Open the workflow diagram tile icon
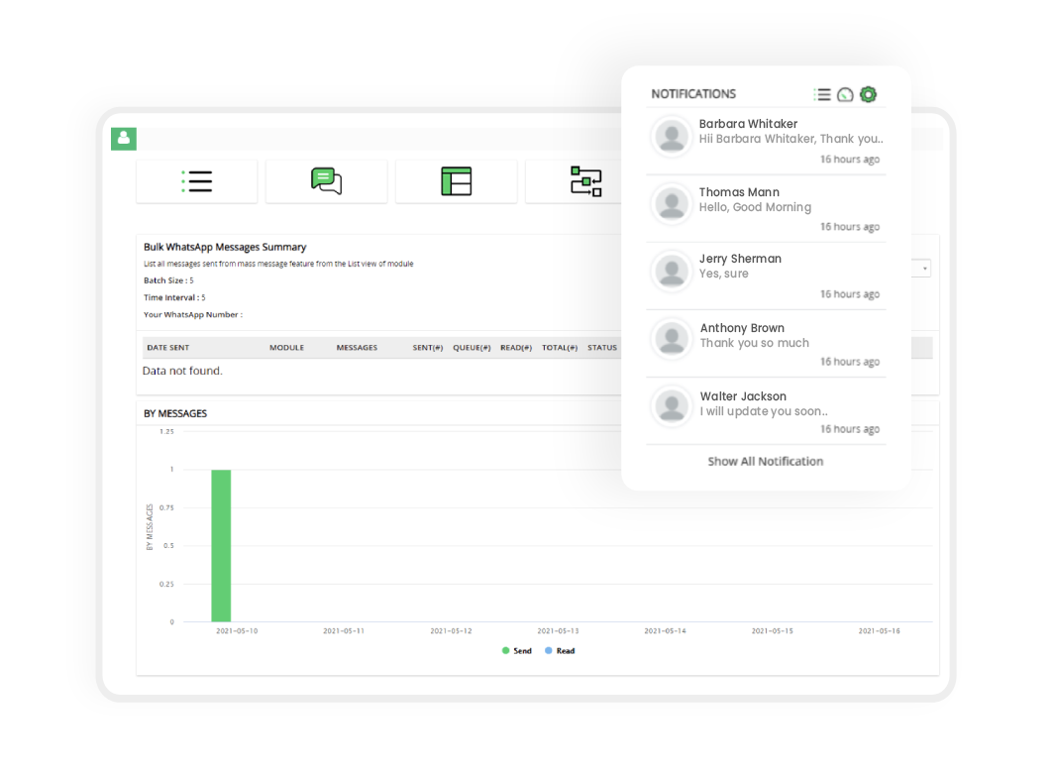The height and width of the screenshot is (776, 1054). [x=586, y=181]
